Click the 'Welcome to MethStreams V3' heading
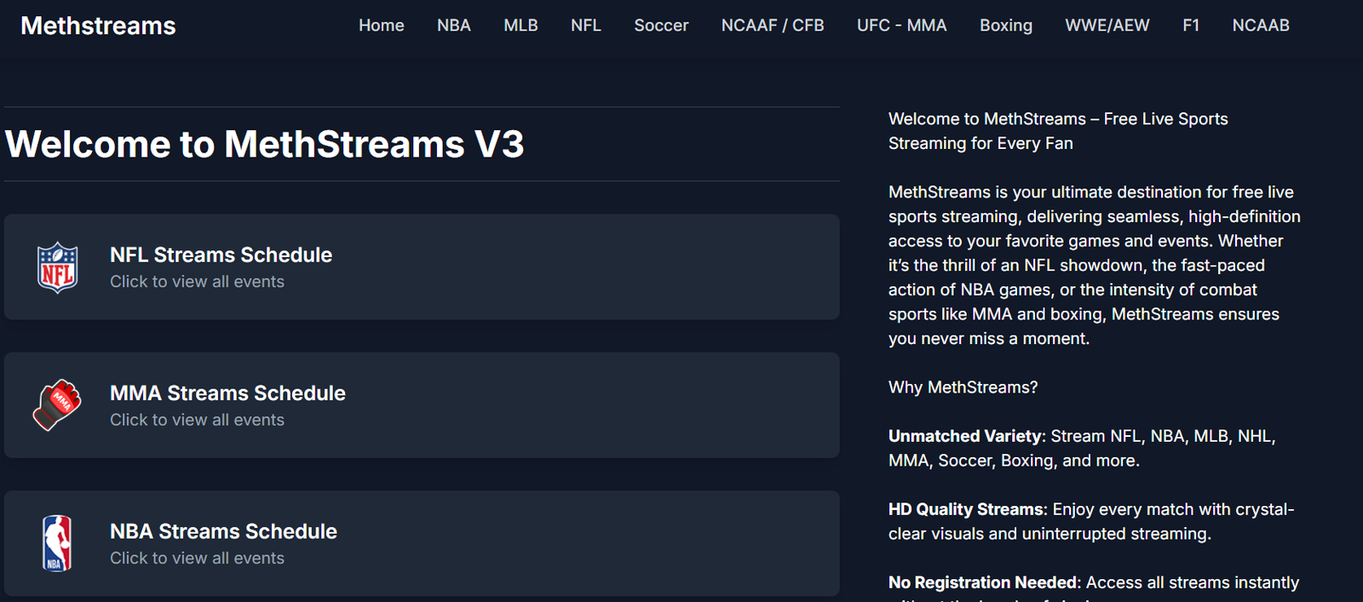The width and height of the screenshot is (1363, 602). point(264,144)
